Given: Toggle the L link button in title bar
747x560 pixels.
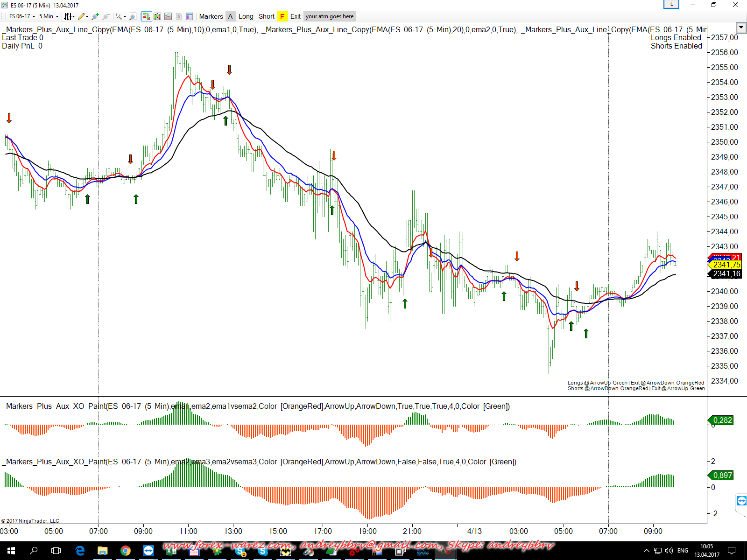Looking at the screenshot, I should [x=671, y=5].
